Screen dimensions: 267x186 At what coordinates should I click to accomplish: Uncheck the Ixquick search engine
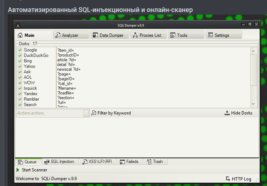pyautogui.click(x=20, y=88)
